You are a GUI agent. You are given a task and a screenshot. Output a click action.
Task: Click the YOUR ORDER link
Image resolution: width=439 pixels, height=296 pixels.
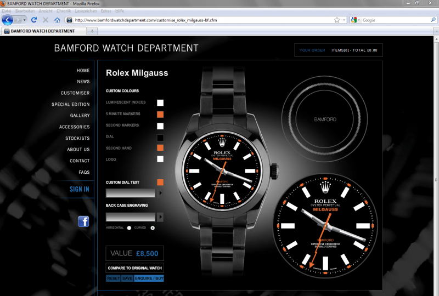coord(312,50)
